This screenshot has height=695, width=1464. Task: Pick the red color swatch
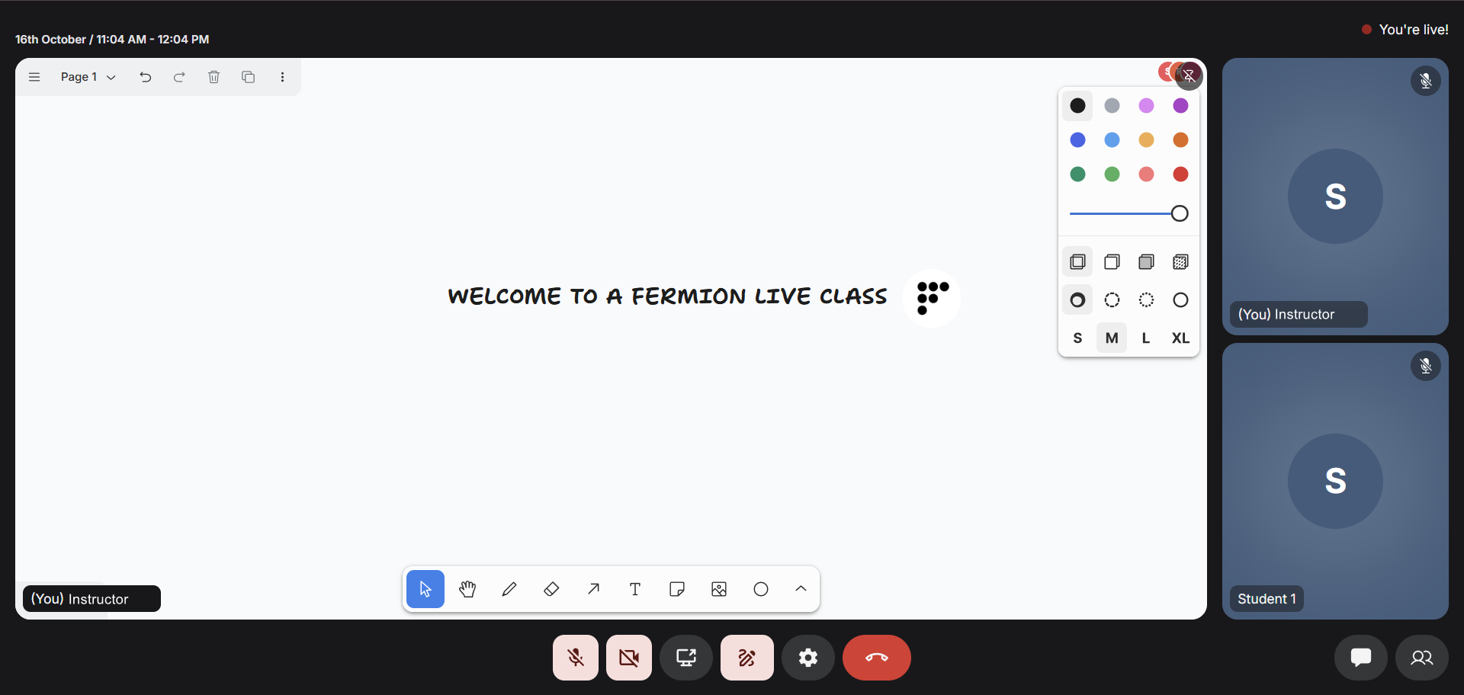pos(1180,175)
